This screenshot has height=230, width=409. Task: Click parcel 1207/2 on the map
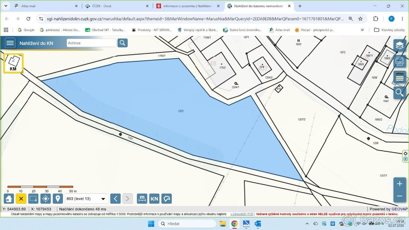301,119
